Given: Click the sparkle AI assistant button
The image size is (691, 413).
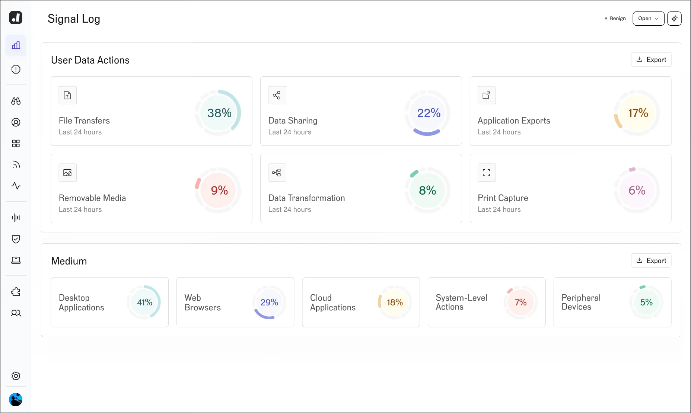Looking at the screenshot, I should [674, 19].
